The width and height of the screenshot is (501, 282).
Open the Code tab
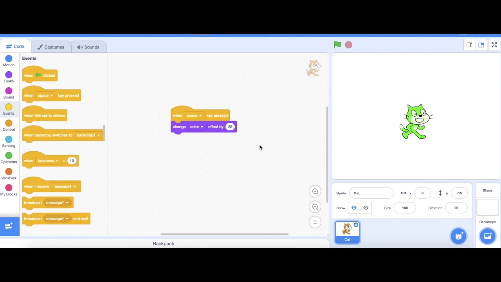tap(15, 47)
